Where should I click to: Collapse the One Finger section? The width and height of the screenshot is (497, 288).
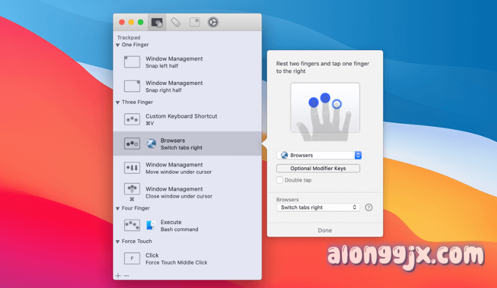(x=118, y=45)
